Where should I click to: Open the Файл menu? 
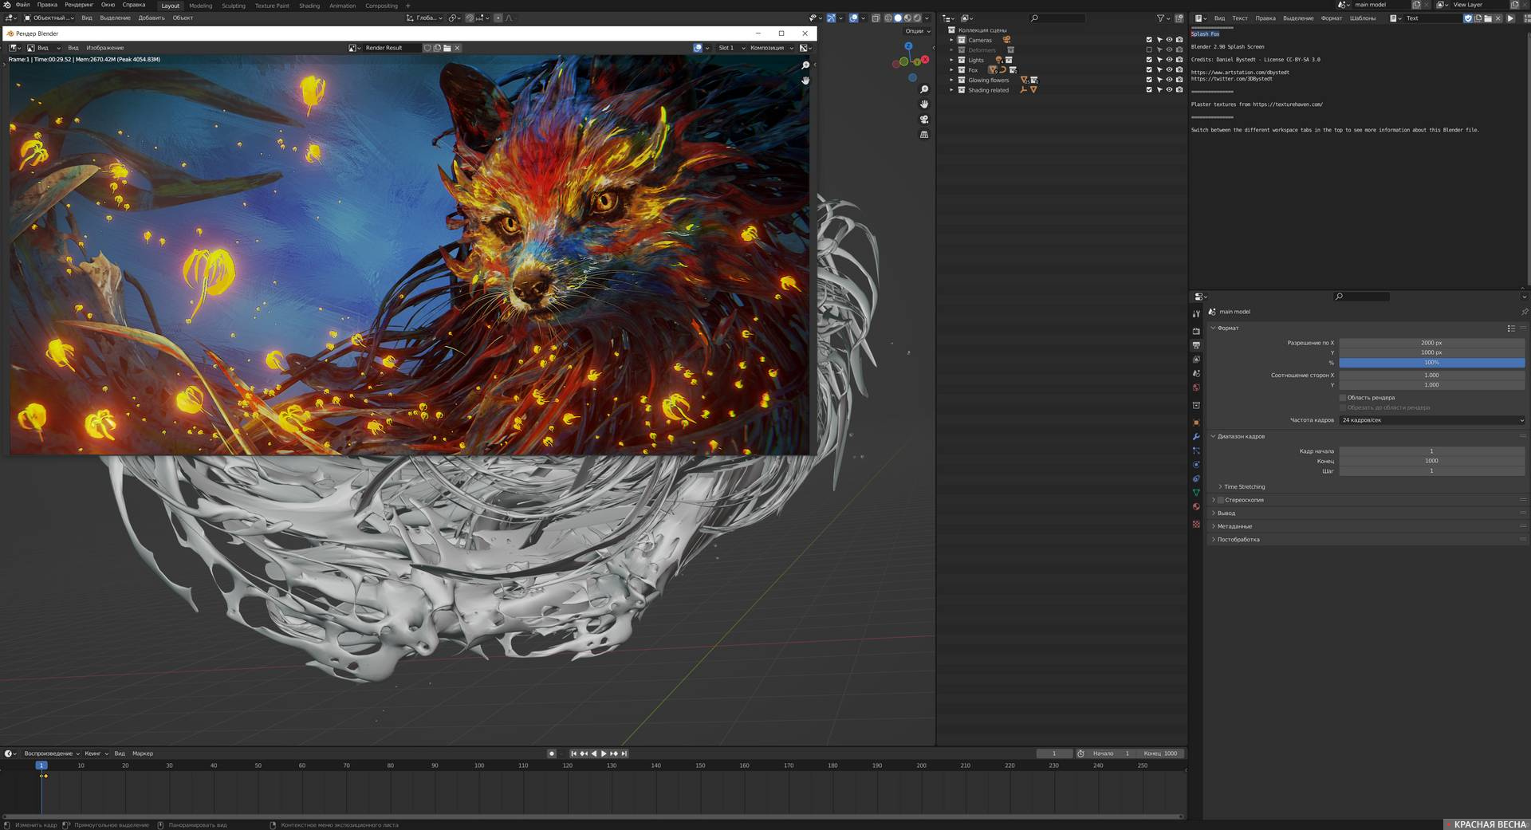coord(22,5)
